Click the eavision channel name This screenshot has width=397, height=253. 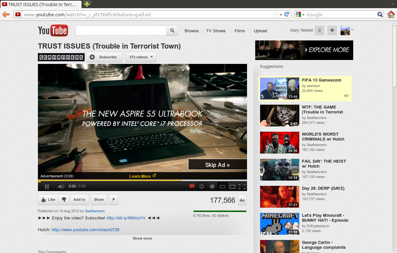tap(313, 86)
